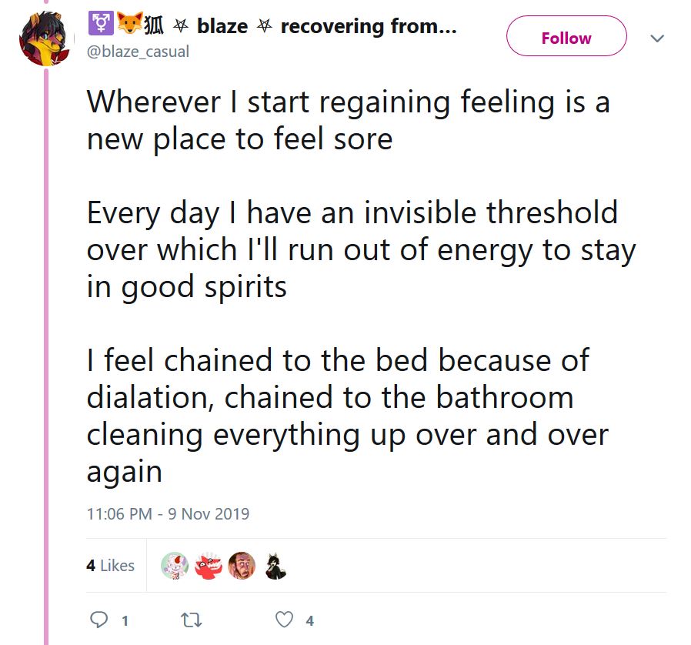Open the cartoon face liker avatar

(x=242, y=566)
